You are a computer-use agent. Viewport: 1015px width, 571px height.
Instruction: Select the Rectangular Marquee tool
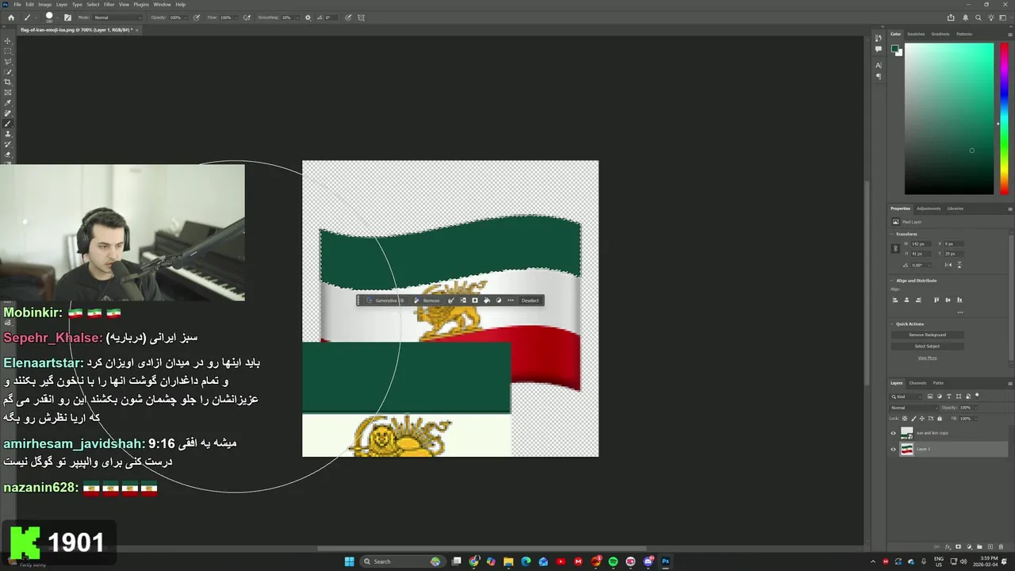[8, 51]
